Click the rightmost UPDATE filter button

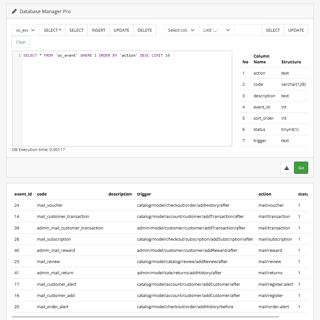296,30
